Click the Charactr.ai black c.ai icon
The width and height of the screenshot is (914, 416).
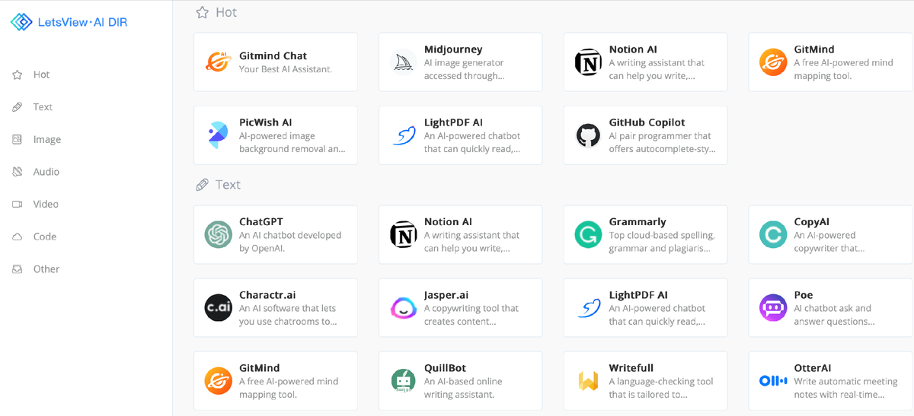pos(219,308)
